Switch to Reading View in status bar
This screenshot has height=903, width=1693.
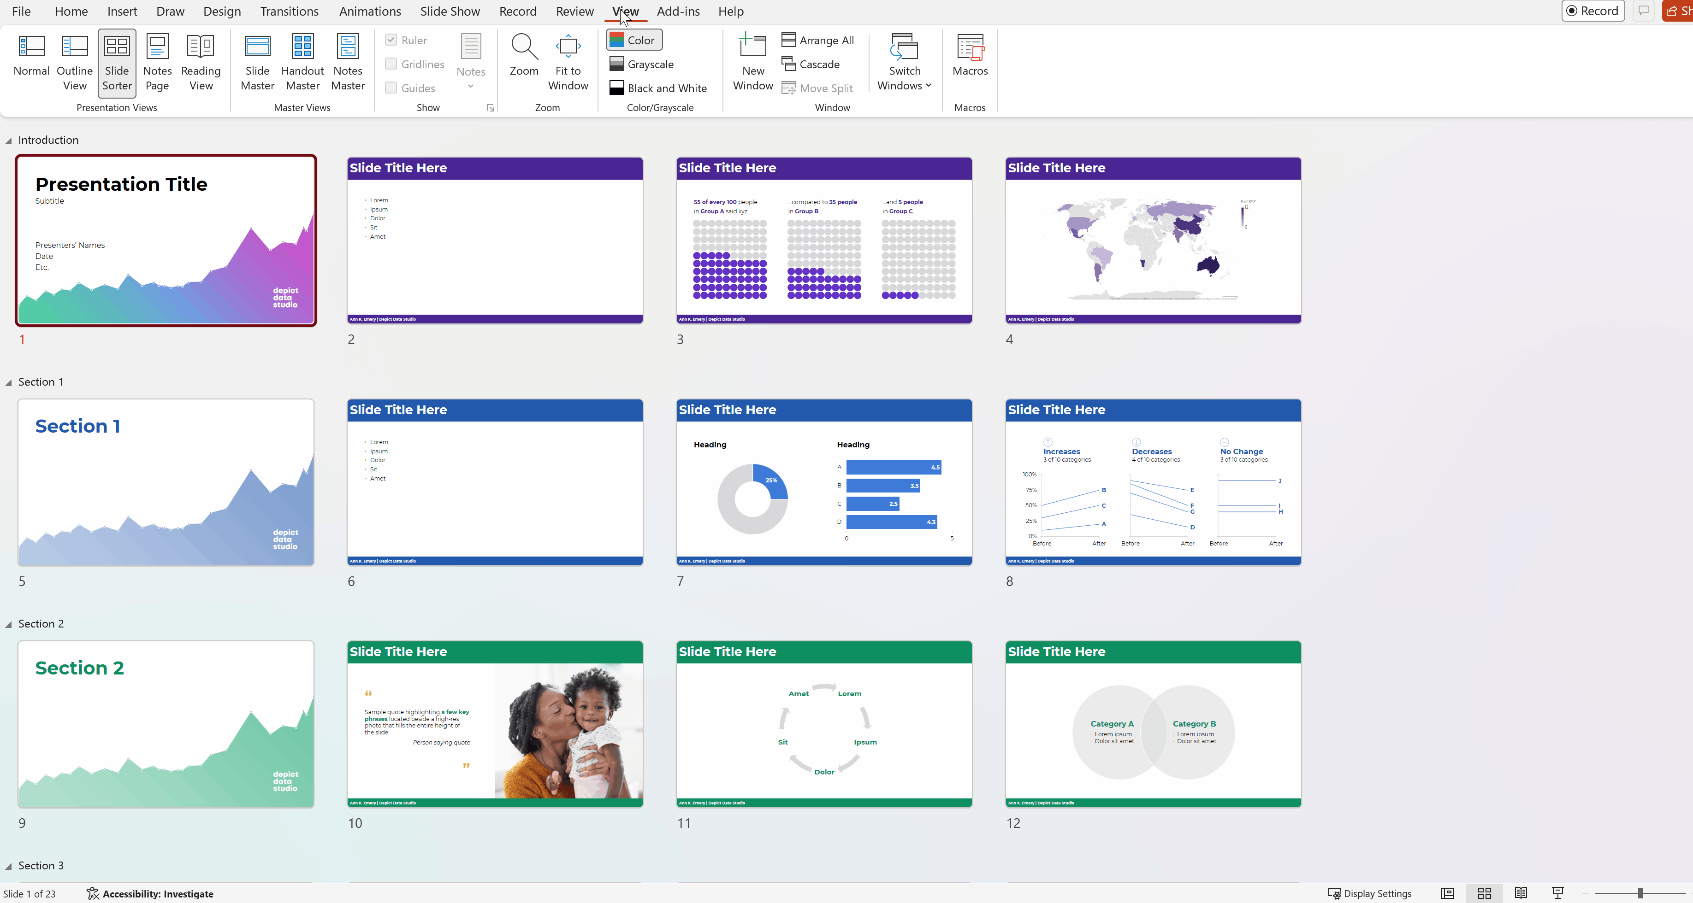click(1520, 892)
